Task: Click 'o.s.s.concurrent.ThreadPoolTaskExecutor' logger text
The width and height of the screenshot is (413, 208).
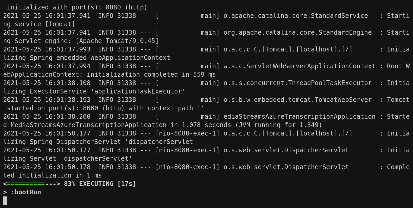Action: 297,83
